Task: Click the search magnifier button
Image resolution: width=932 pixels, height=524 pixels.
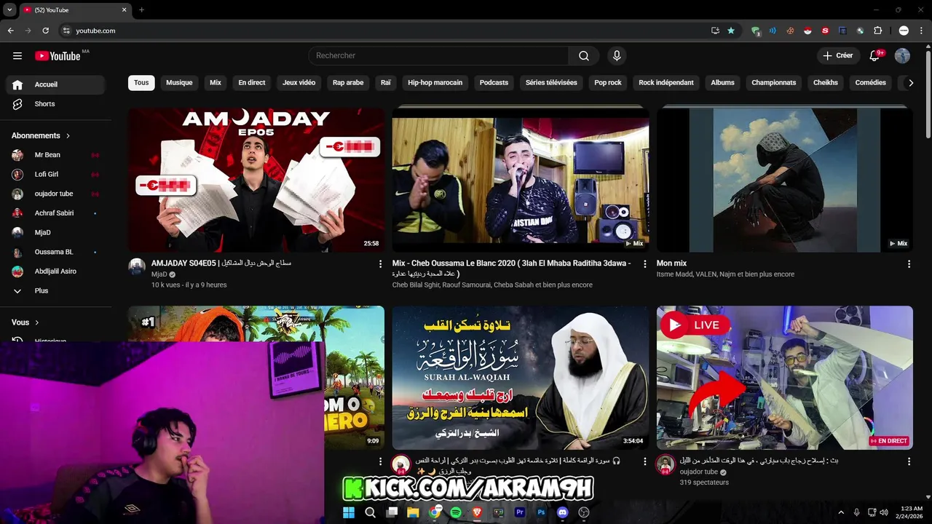Action: point(584,56)
